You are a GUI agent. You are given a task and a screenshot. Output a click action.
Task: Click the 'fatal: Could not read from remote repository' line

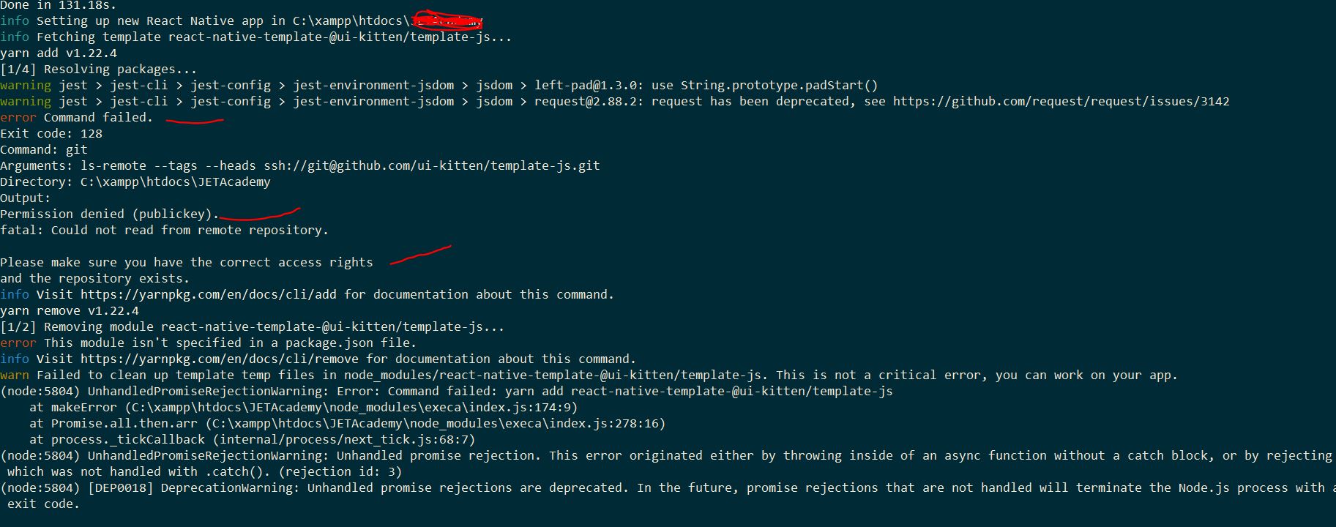pyautogui.click(x=165, y=230)
